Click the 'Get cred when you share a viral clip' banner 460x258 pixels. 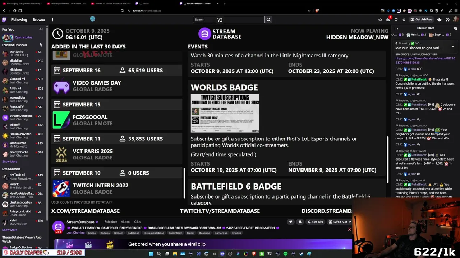click(x=203, y=244)
